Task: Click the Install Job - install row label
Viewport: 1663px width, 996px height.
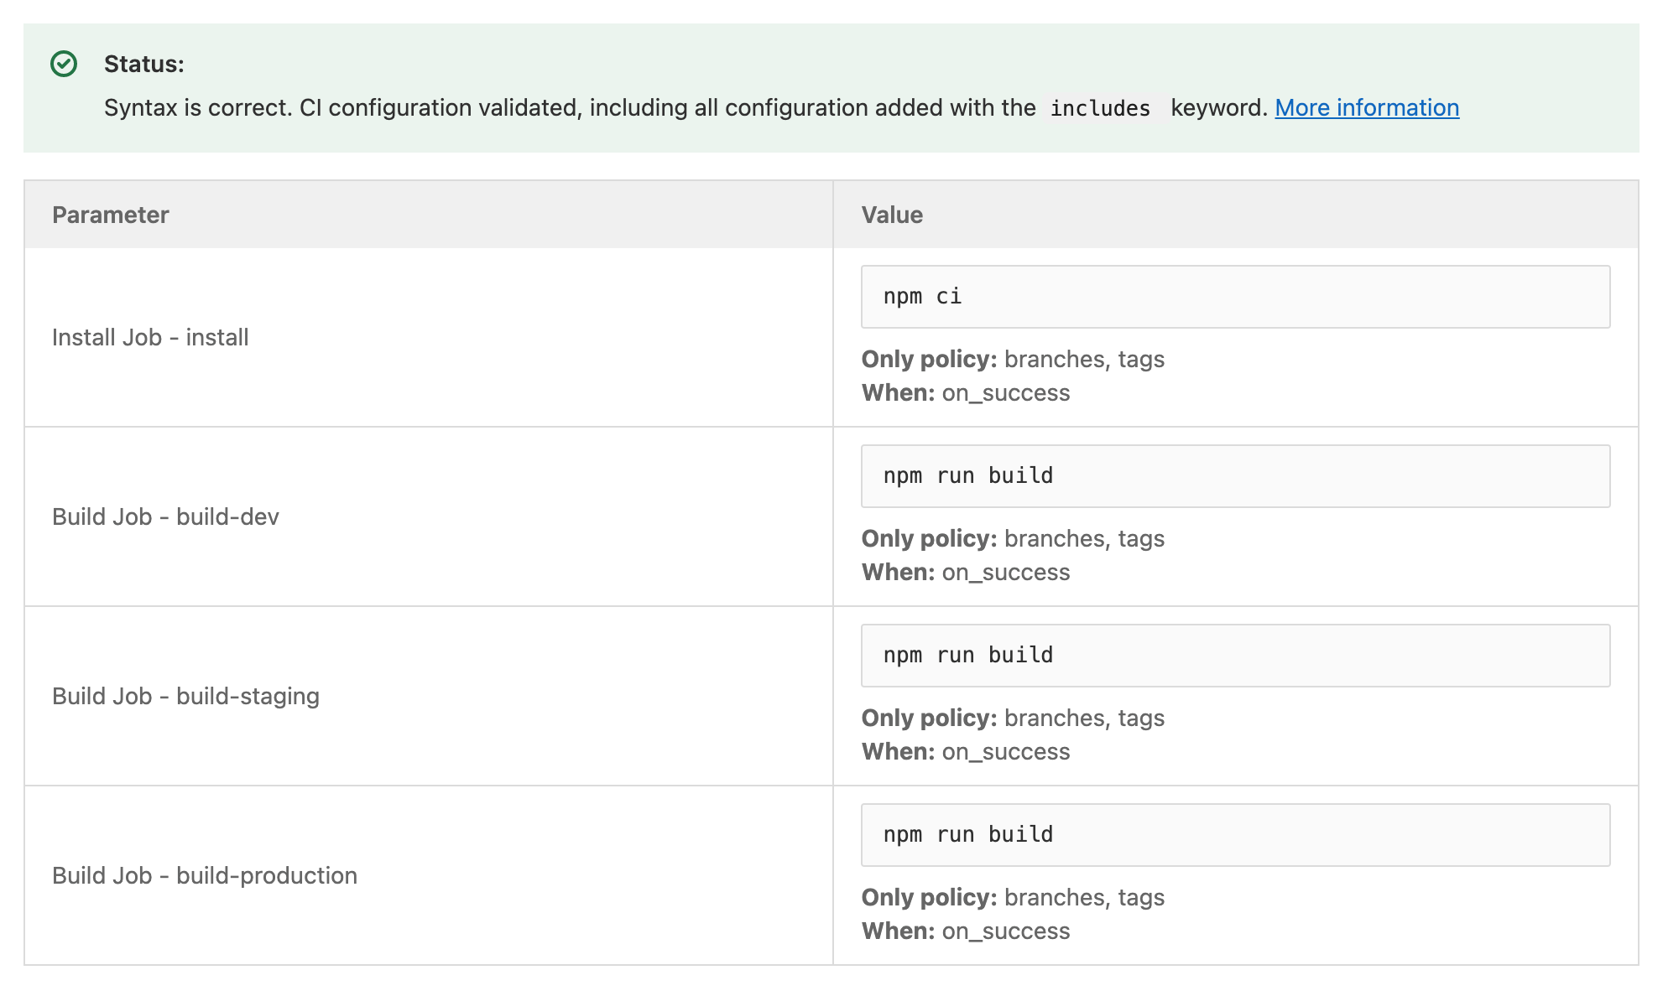Action: click(150, 337)
